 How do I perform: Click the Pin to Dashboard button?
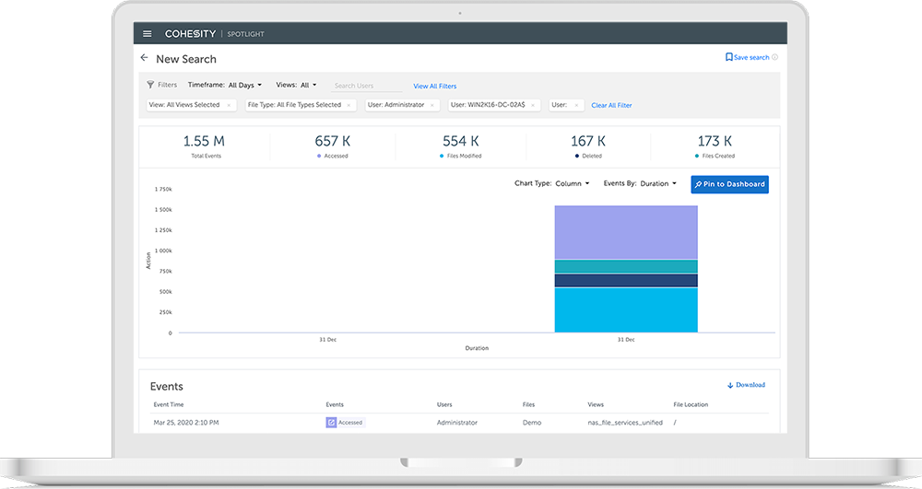point(729,184)
